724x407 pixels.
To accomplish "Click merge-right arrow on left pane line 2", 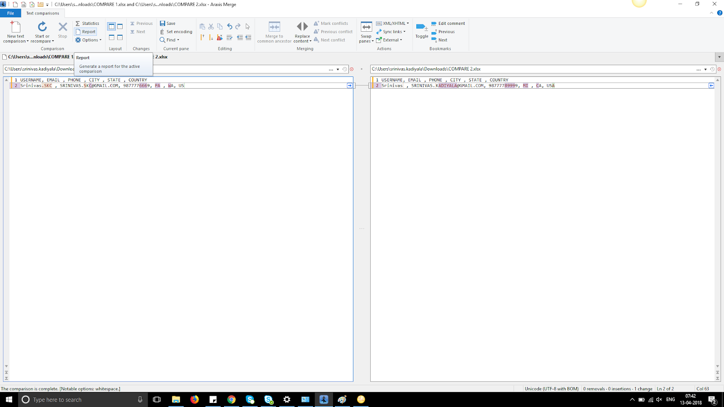I will (349, 85).
